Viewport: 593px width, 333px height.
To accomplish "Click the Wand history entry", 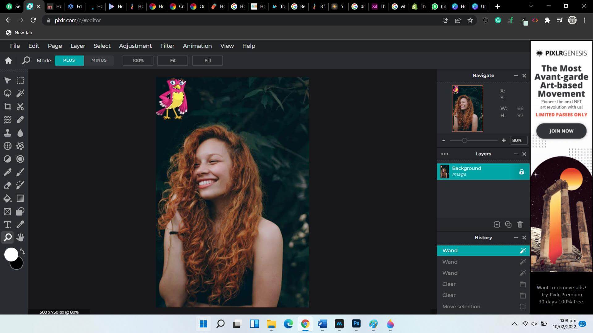I will [x=483, y=250].
